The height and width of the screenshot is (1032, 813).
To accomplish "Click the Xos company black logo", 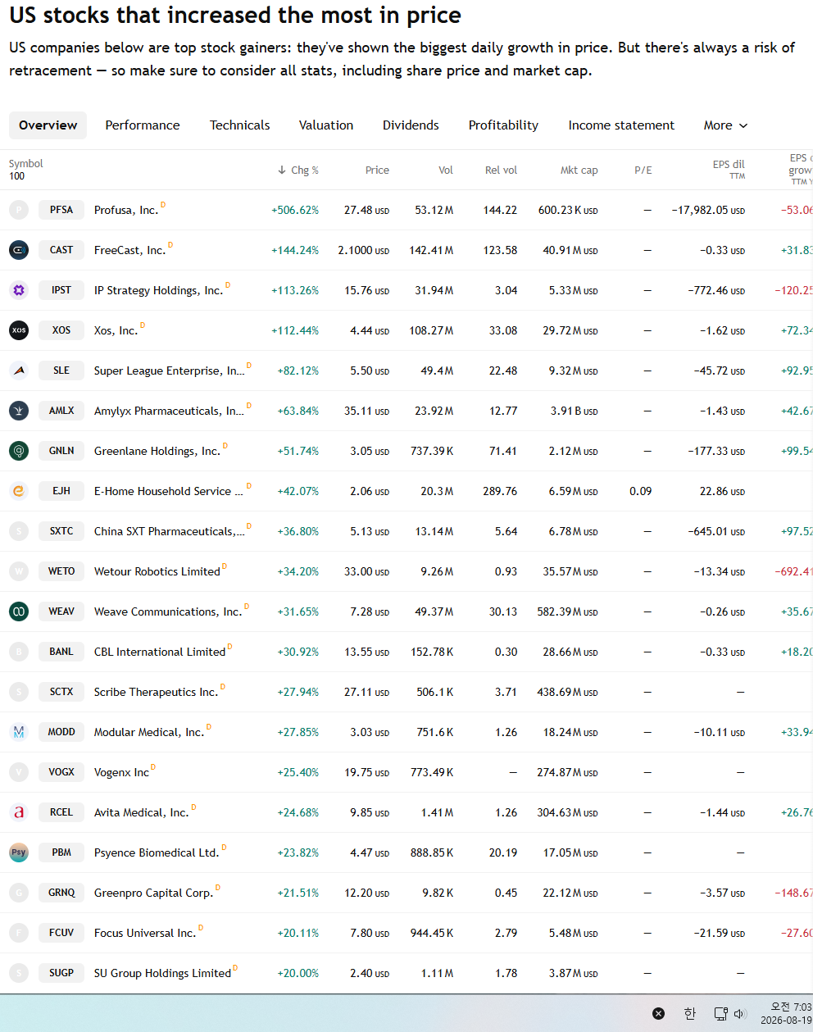I will (x=19, y=330).
